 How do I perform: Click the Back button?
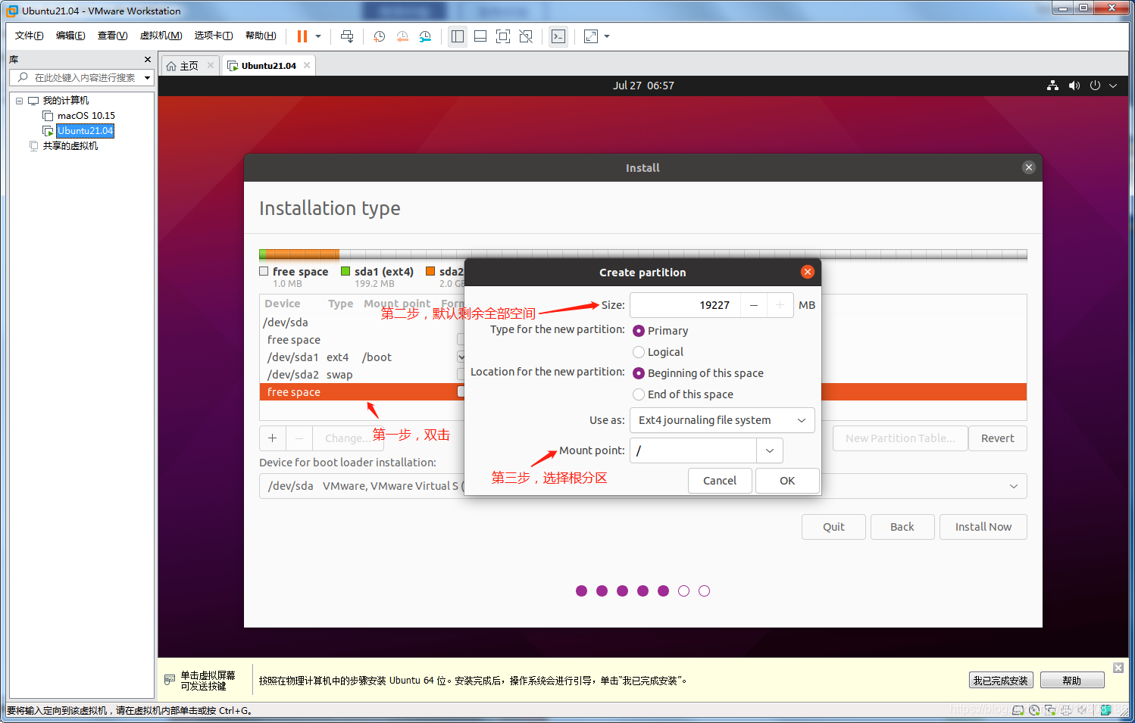(x=902, y=527)
